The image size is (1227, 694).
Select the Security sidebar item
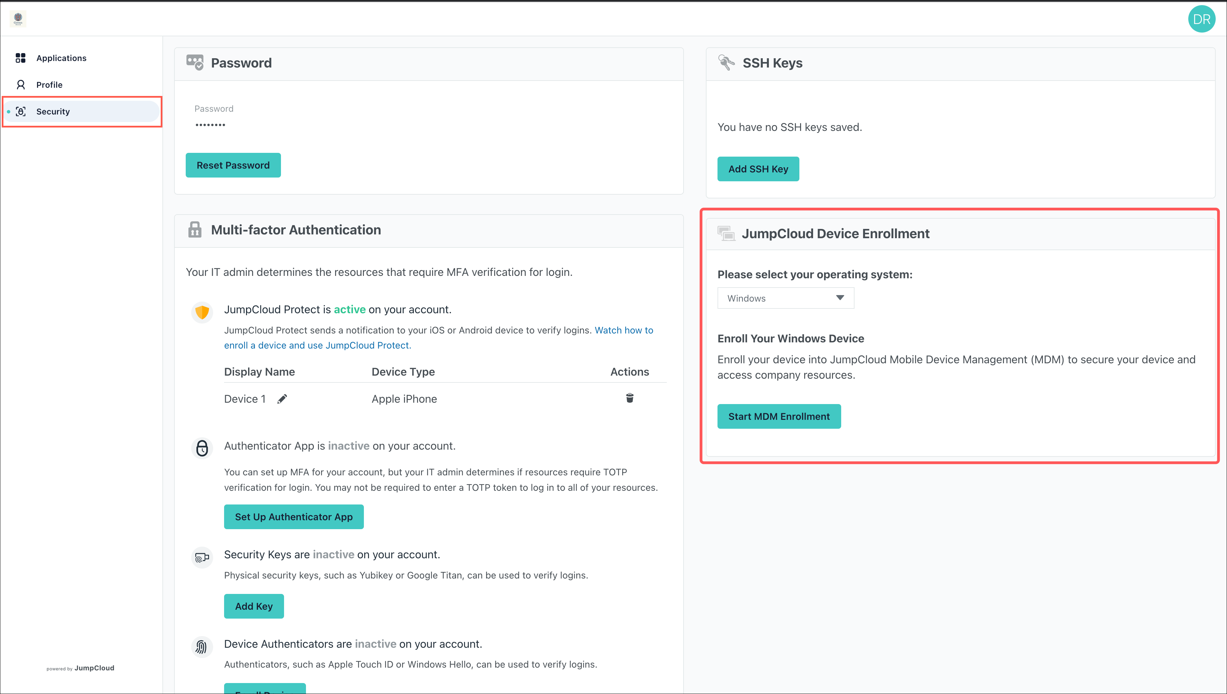(x=53, y=111)
